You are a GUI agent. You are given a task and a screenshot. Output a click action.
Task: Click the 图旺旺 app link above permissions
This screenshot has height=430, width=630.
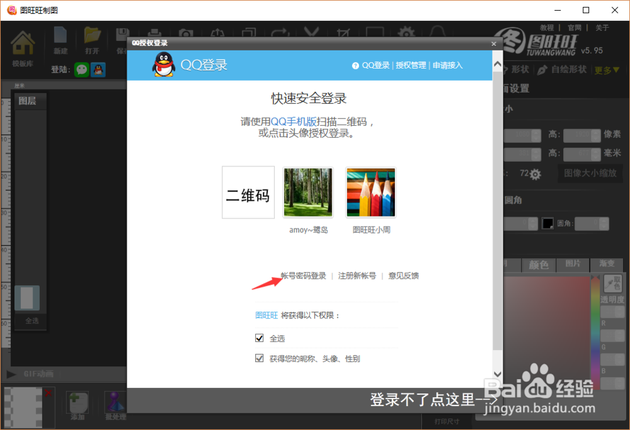point(266,315)
